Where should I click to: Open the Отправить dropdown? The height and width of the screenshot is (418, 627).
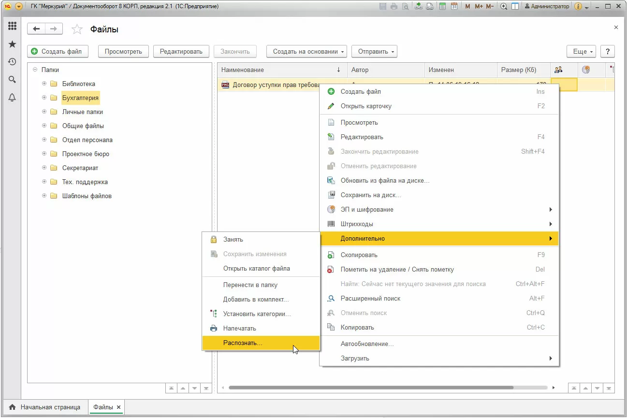pos(374,51)
